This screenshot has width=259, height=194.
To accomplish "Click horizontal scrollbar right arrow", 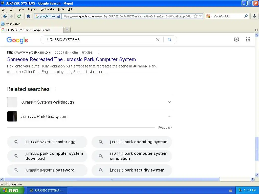I will pos(252,179).
